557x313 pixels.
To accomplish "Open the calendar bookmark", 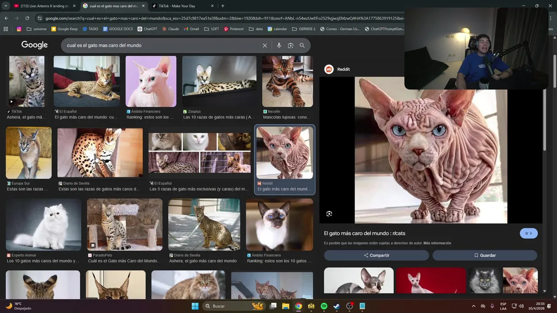I will (277, 29).
